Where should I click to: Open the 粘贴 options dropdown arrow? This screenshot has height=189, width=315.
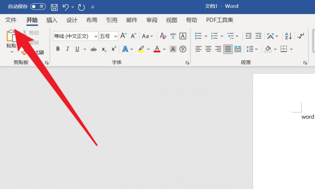[x=12, y=52]
